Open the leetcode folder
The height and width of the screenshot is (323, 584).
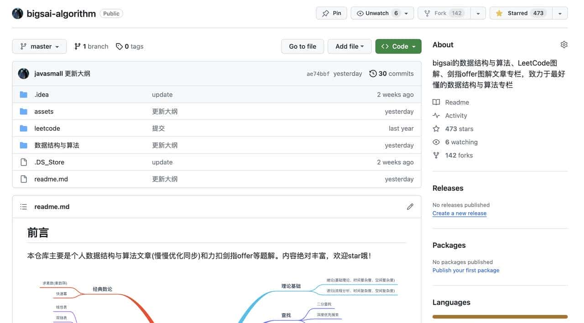coord(47,129)
